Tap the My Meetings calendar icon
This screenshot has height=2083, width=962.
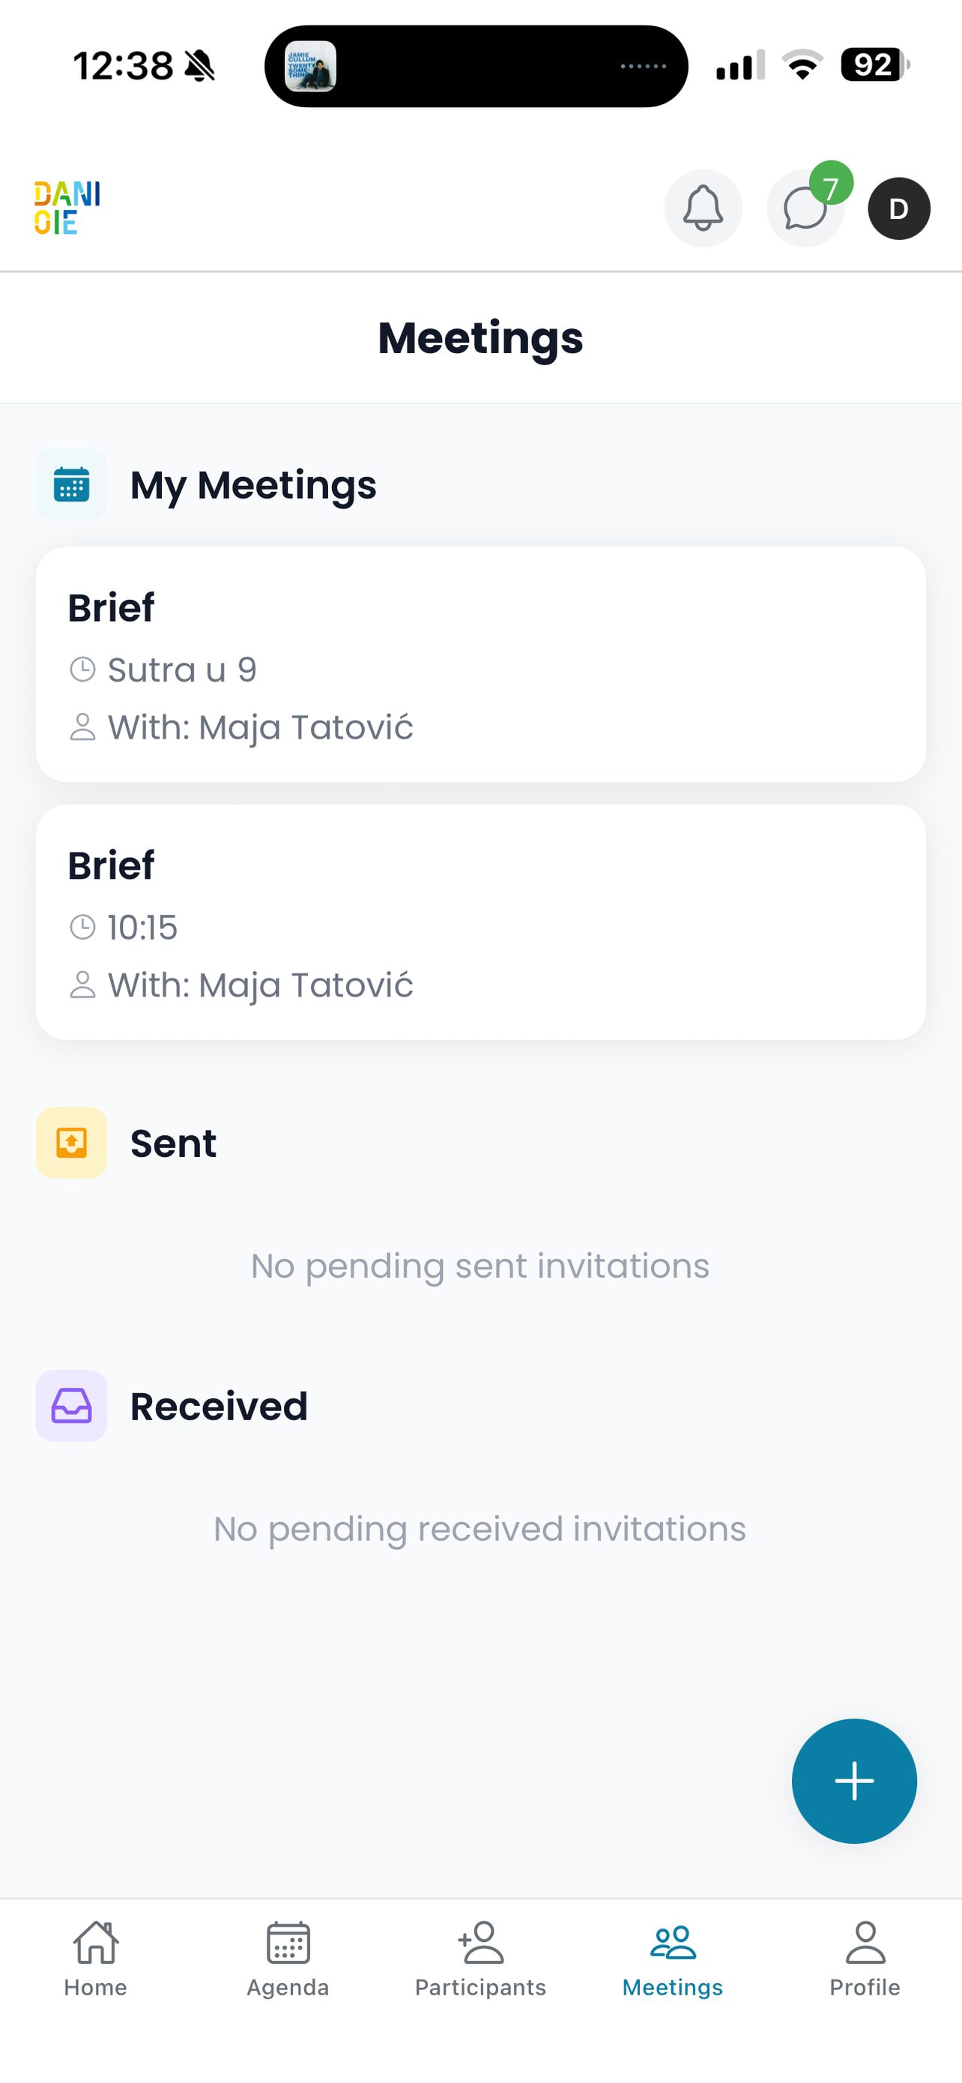pos(71,484)
